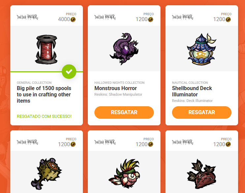The height and width of the screenshot is (193, 245).
Task: Click Don't Starve Together logo on Shellbound card
Action: [x=183, y=17]
